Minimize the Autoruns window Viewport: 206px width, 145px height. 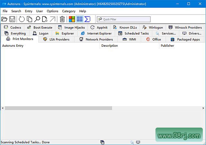[177, 4]
